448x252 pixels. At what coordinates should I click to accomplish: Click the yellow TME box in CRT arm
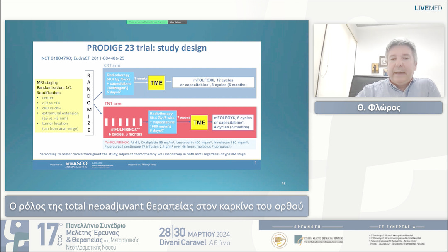(x=156, y=83)
